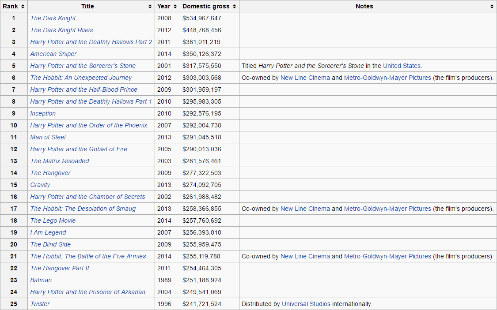Screen dimensions: 497x310
Task: Open The Lego Movie link
Action: click(53, 220)
